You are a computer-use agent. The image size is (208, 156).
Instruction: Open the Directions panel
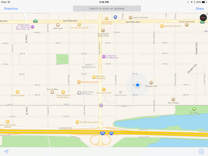click(11, 9)
